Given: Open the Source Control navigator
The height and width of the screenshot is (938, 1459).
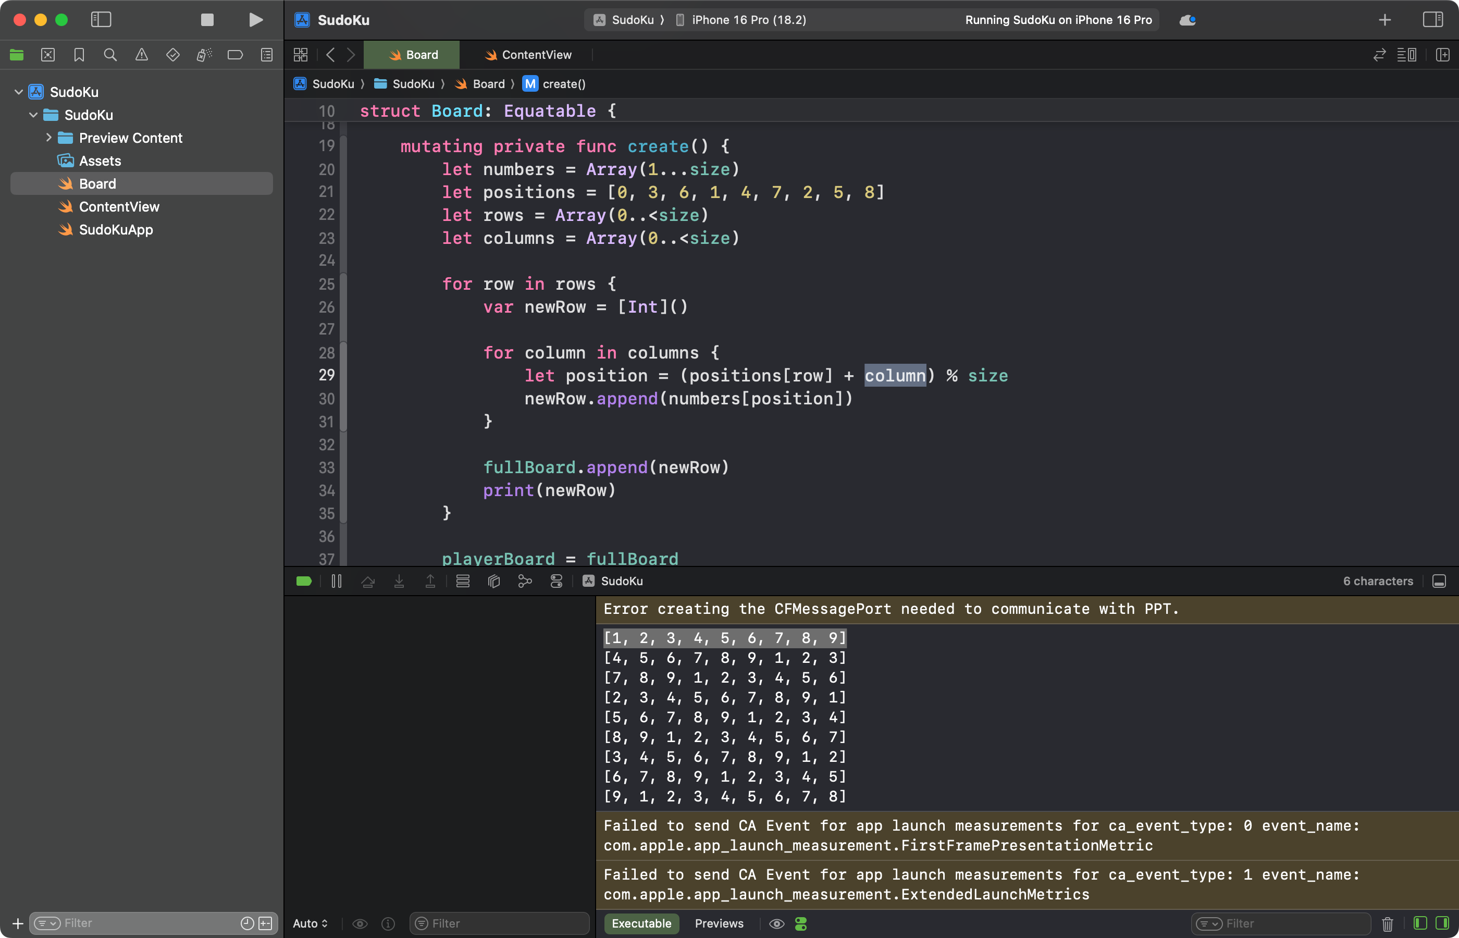Looking at the screenshot, I should (x=48, y=55).
